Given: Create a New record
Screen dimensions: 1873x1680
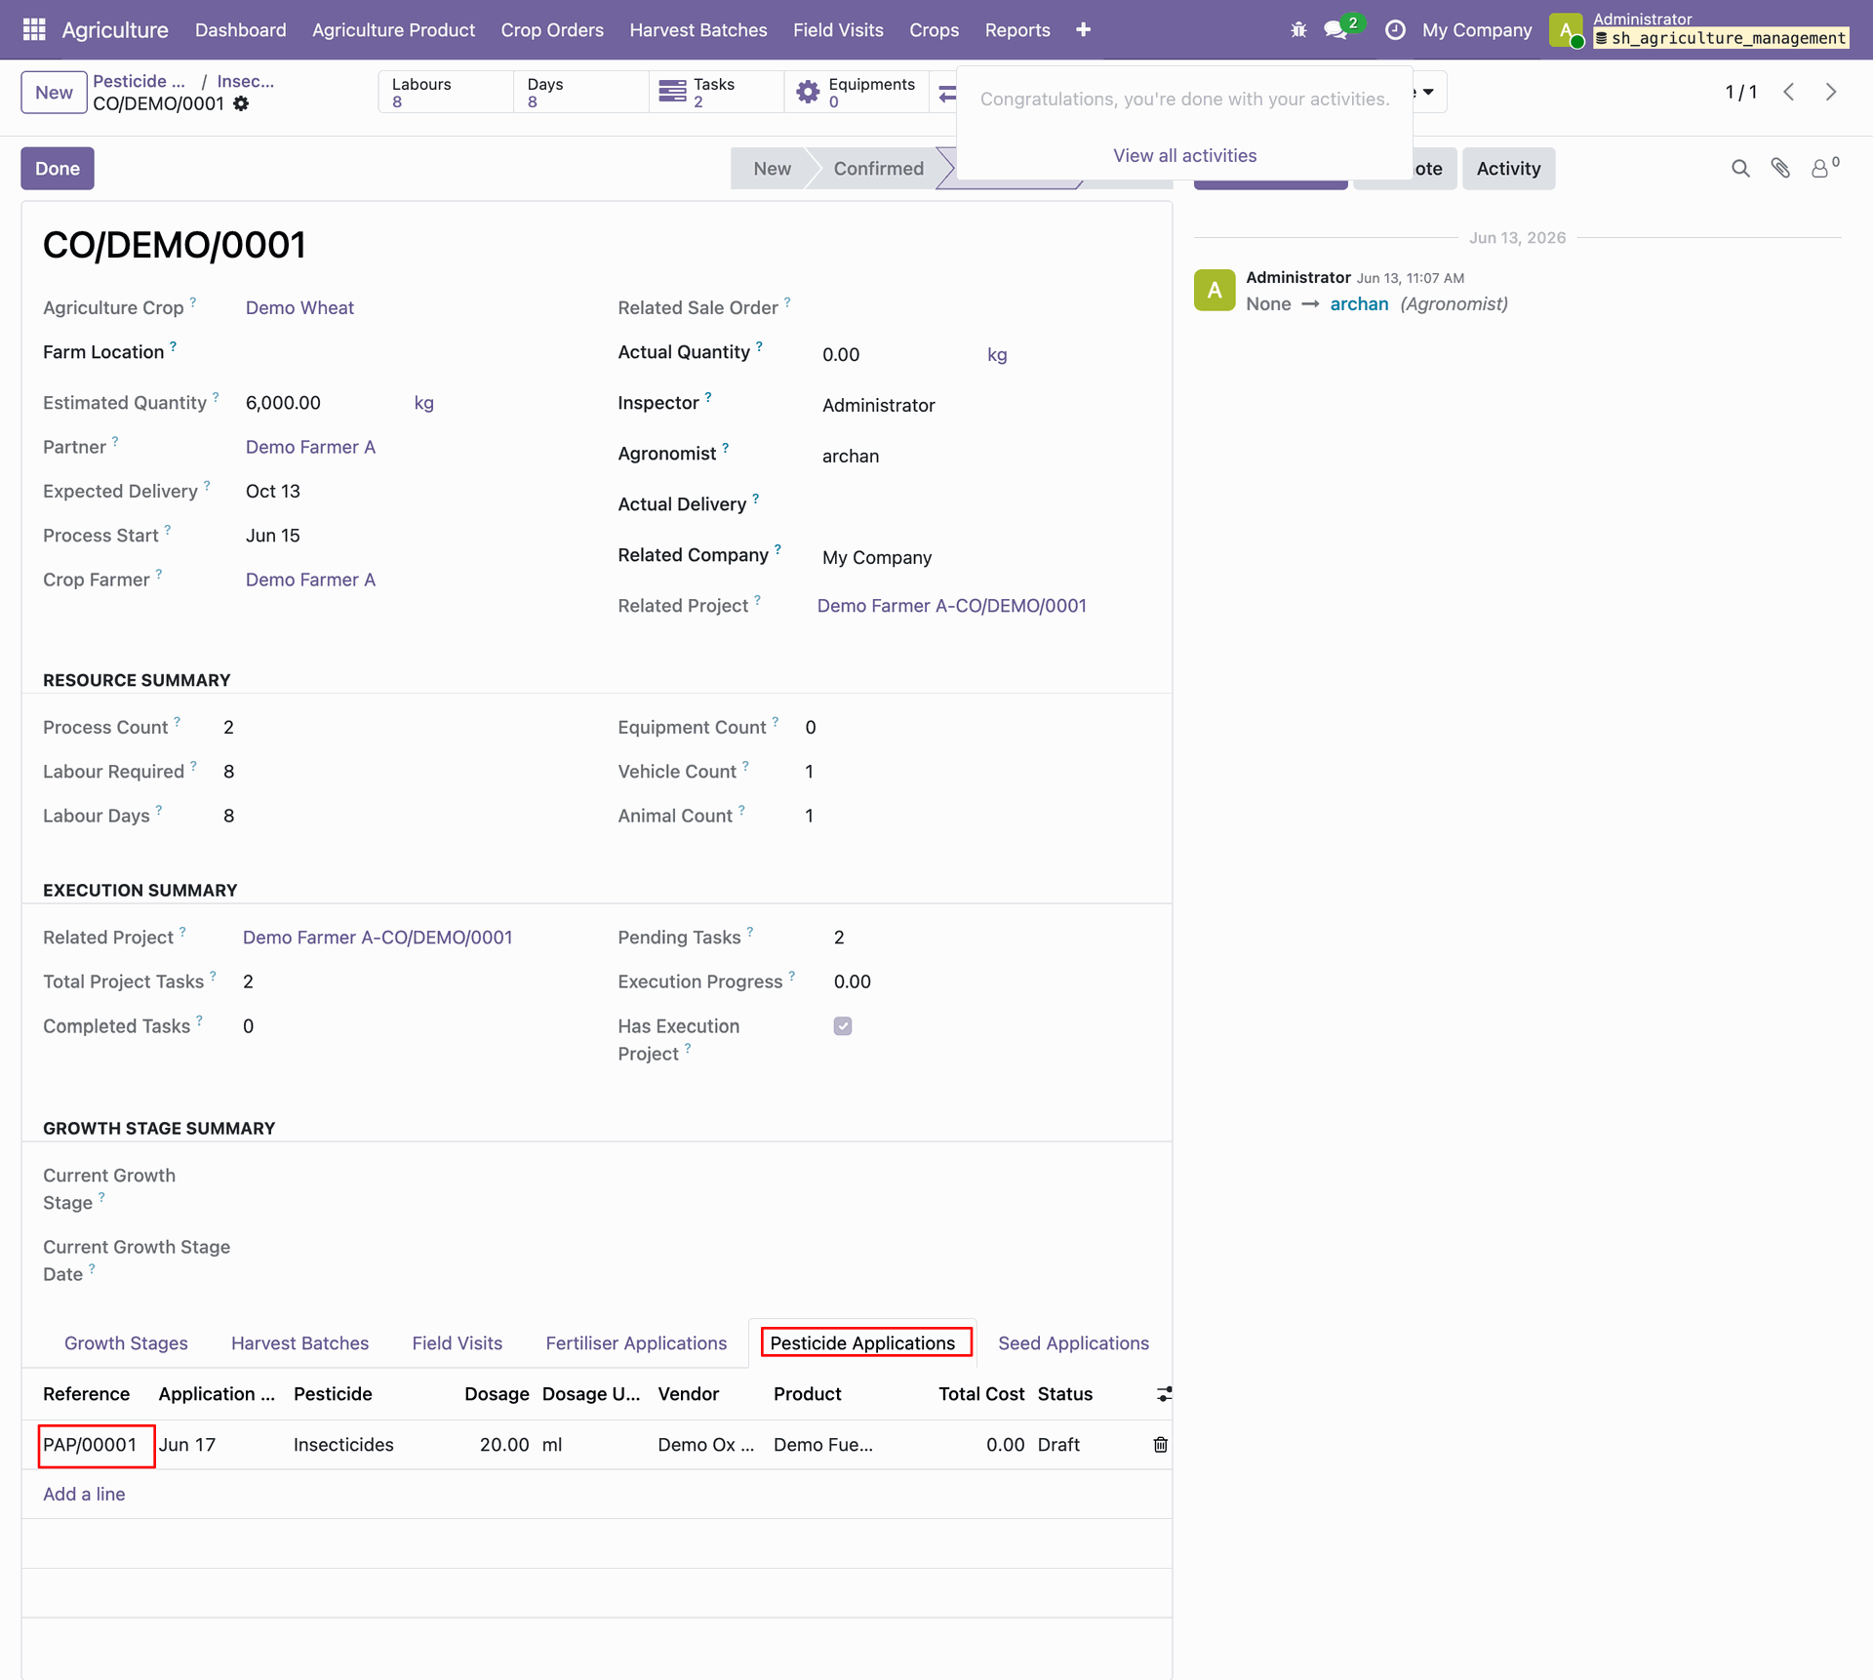Looking at the screenshot, I should point(54,92).
